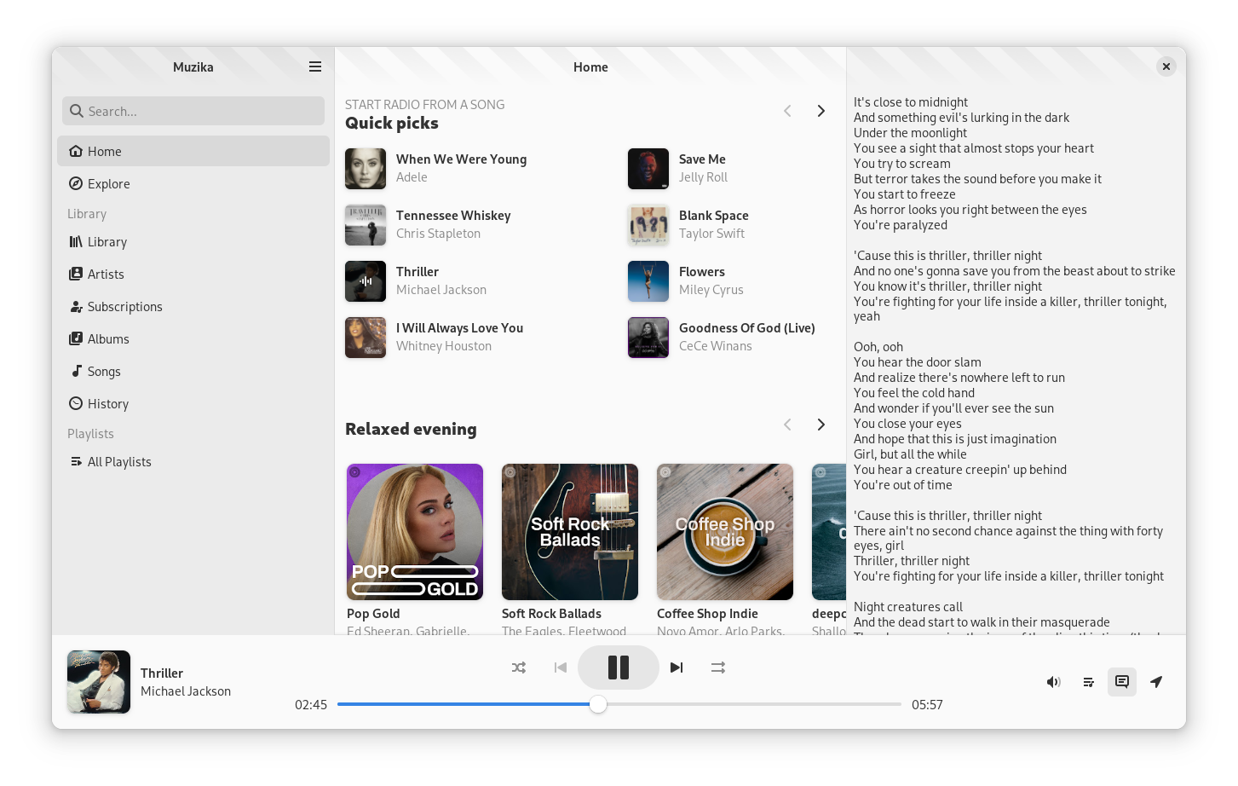Open the hamburger main menu
Screen dimensions: 1238x786
tap(315, 66)
